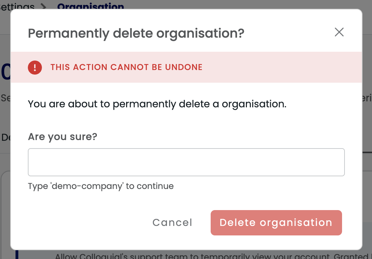Viewport: 372px width, 259px height.
Task: Click the cut-off 'eri' text at the right edge
Action: pyautogui.click(x=367, y=98)
